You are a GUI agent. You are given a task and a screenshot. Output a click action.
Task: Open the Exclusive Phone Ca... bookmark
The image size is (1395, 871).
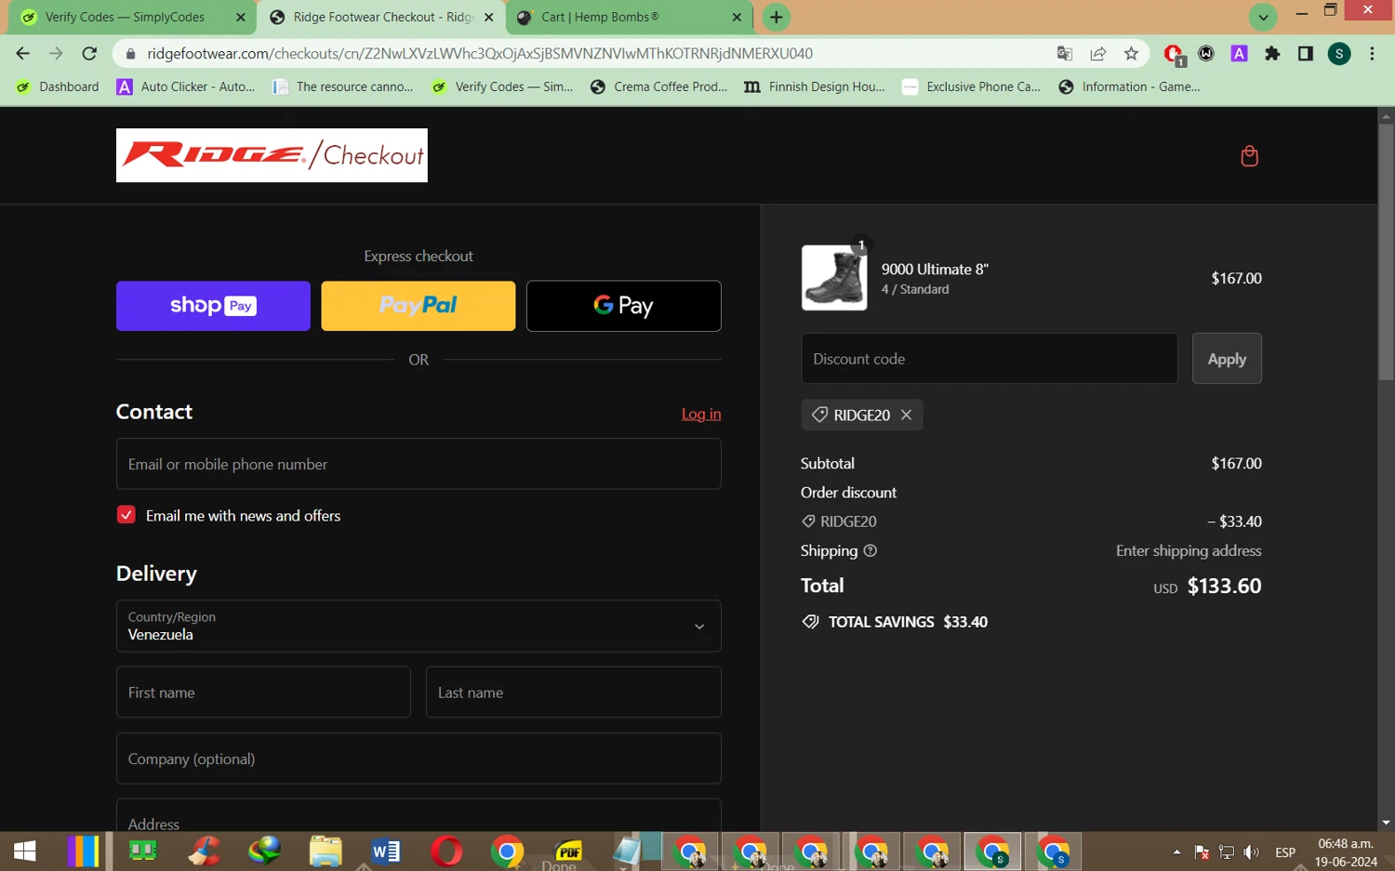point(972,86)
